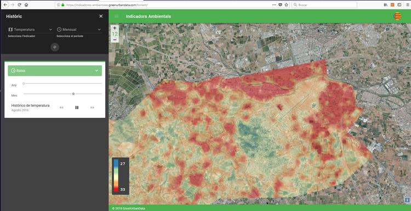Zoom in on the map
Viewport: 411px width, 211px height.
[x=115, y=28]
